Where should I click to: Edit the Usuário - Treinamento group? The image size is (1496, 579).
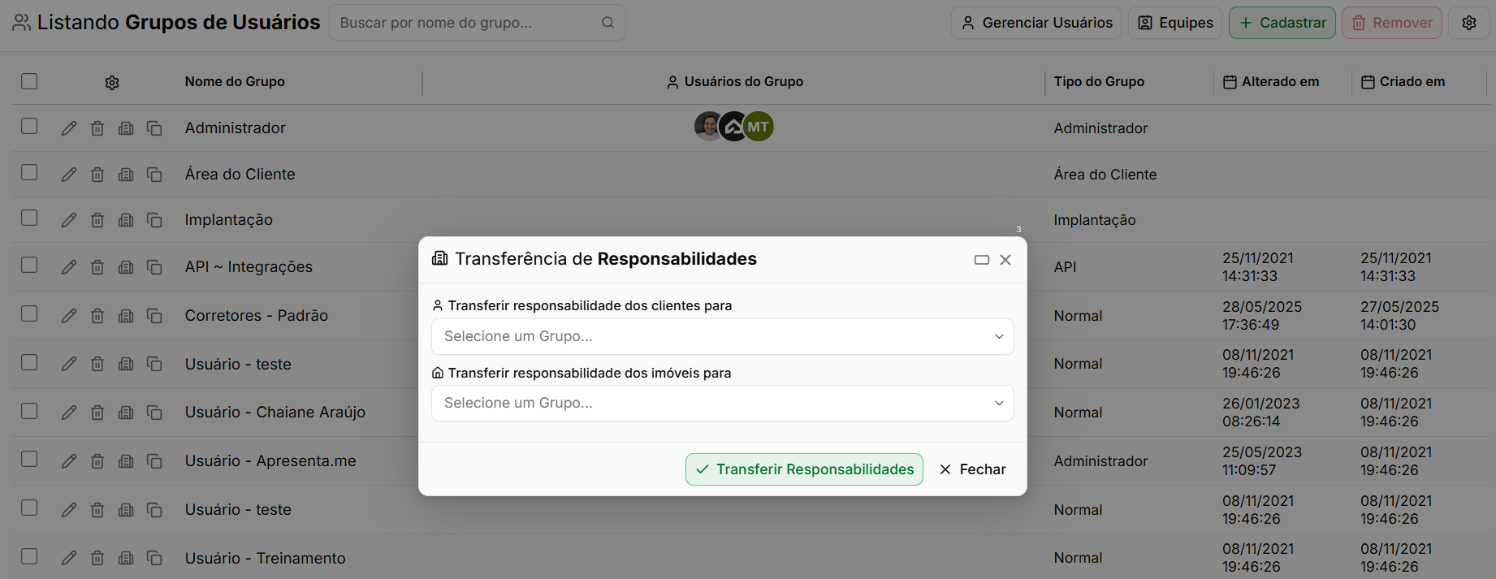[69, 558]
